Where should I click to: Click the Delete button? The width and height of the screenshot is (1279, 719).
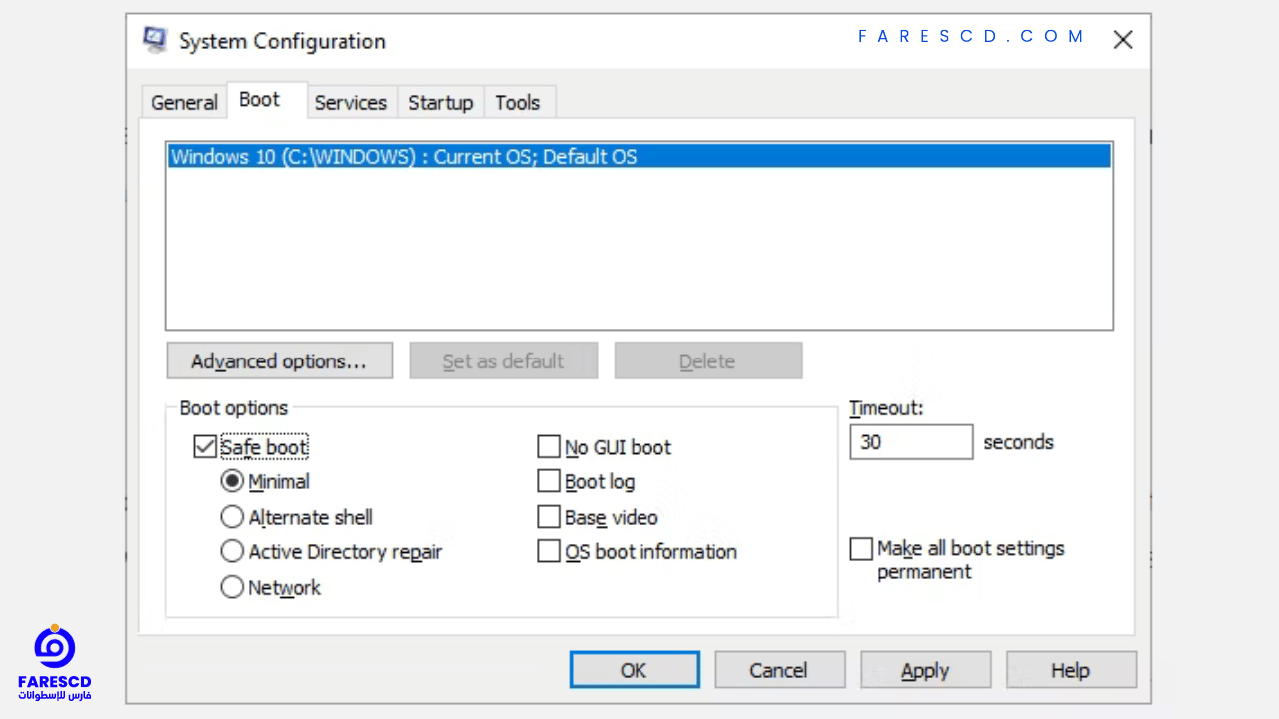pos(707,360)
